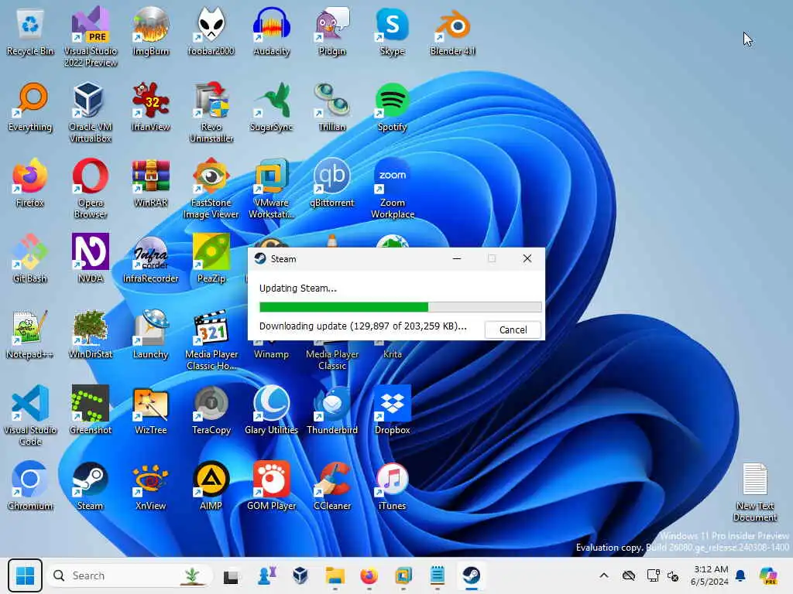Viewport: 793px width, 594px height.
Task: Minimize the Steam updater window
Action: (x=457, y=258)
